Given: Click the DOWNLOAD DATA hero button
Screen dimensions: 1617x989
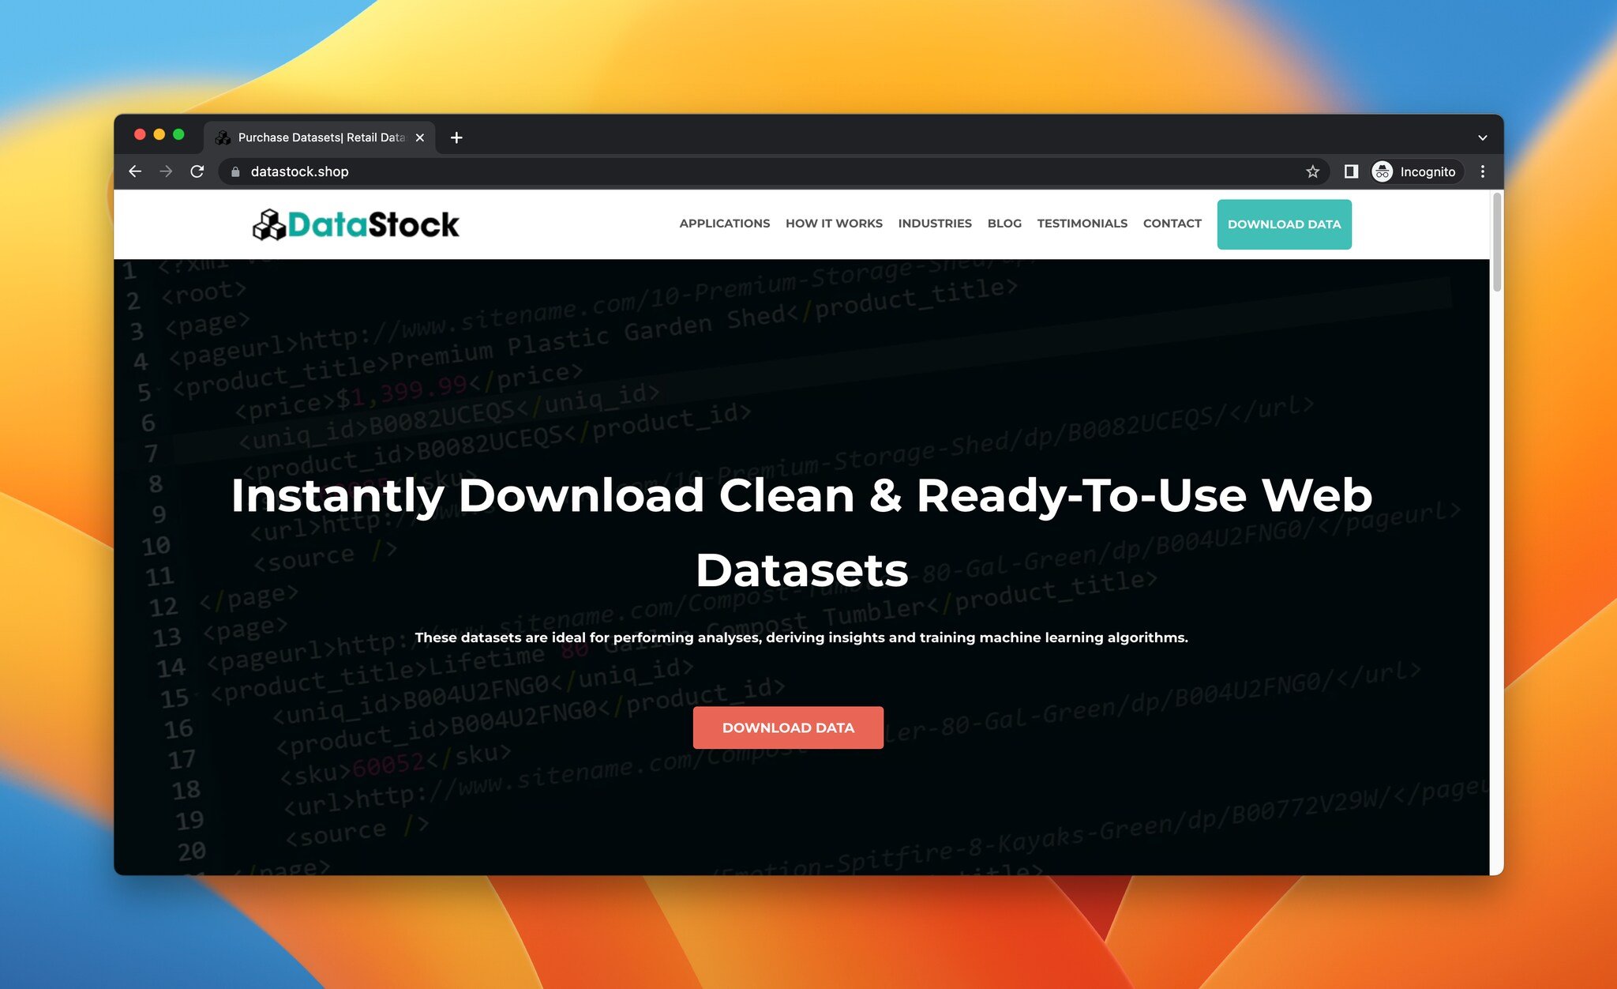Looking at the screenshot, I should (789, 727).
